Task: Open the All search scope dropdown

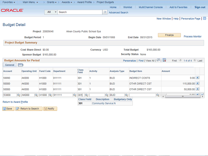Action: coord(51,12)
